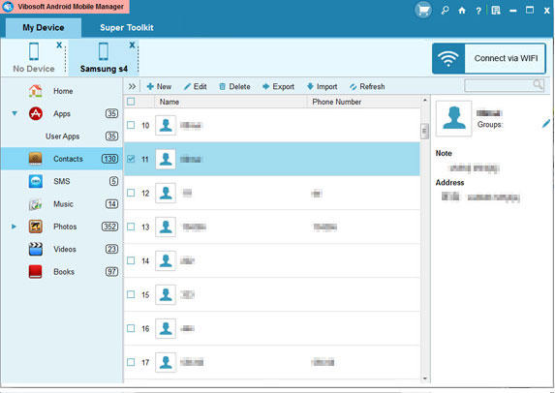The width and height of the screenshot is (555, 393).
Task: Uncheck the box for contact 11
Action: 131,159
